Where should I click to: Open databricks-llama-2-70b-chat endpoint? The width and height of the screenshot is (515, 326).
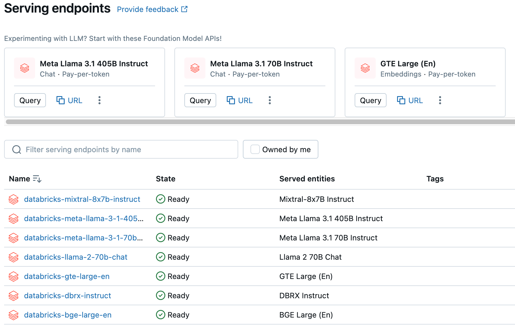pos(76,257)
